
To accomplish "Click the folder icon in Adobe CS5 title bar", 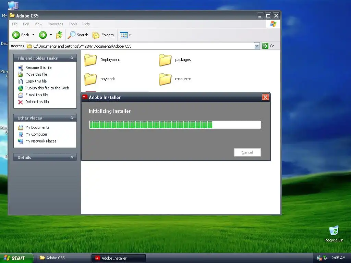I will (x=12, y=15).
